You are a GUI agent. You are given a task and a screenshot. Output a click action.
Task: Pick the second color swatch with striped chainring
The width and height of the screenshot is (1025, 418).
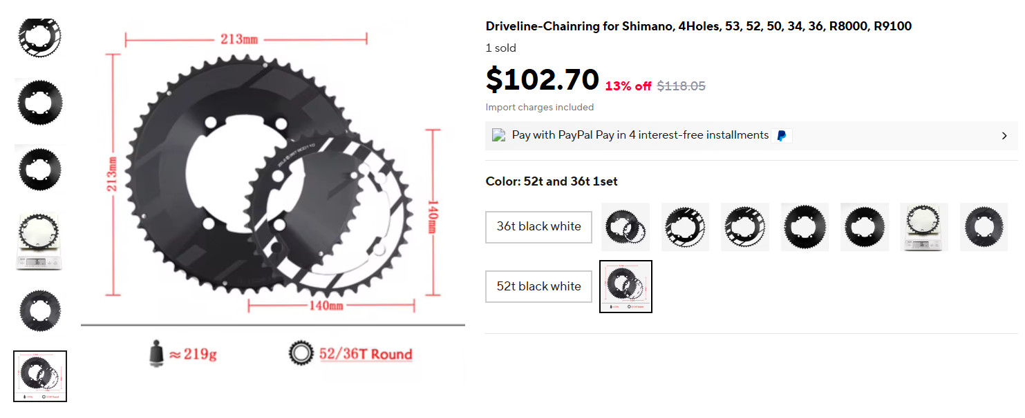[x=685, y=227]
